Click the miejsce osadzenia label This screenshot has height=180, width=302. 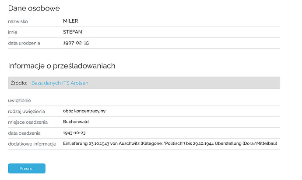click(x=28, y=122)
